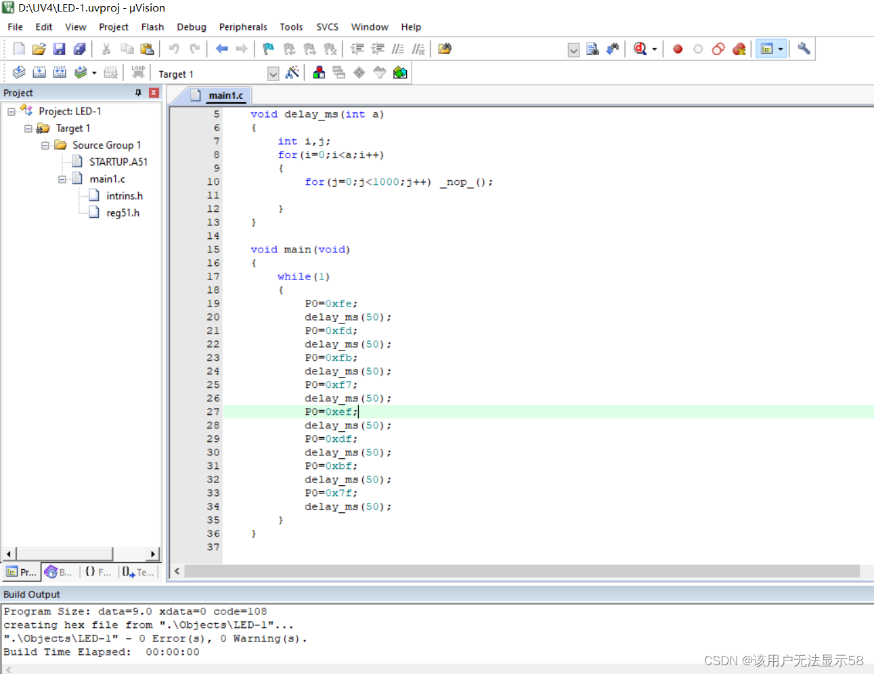Open the Pack Installer icon

click(x=400, y=72)
